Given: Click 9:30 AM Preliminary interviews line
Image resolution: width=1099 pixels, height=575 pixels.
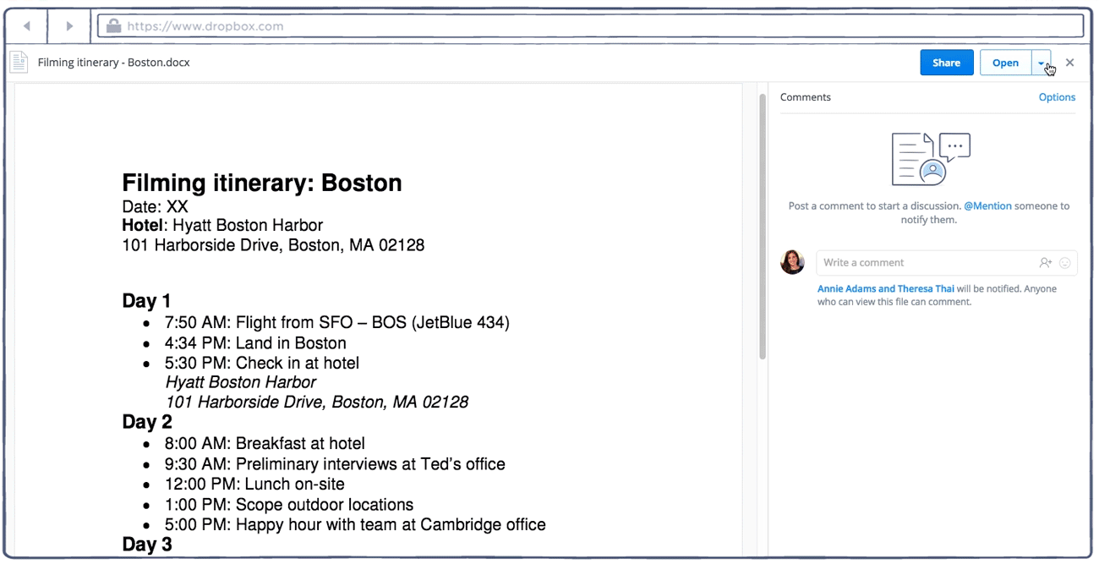Looking at the screenshot, I should click(x=335, y=464).
